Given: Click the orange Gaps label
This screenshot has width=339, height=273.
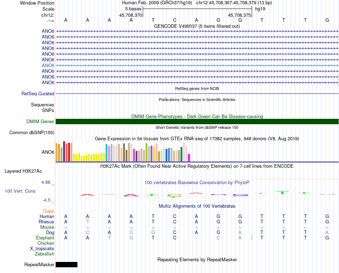Looking at the screenshot, I should point(49,211).
